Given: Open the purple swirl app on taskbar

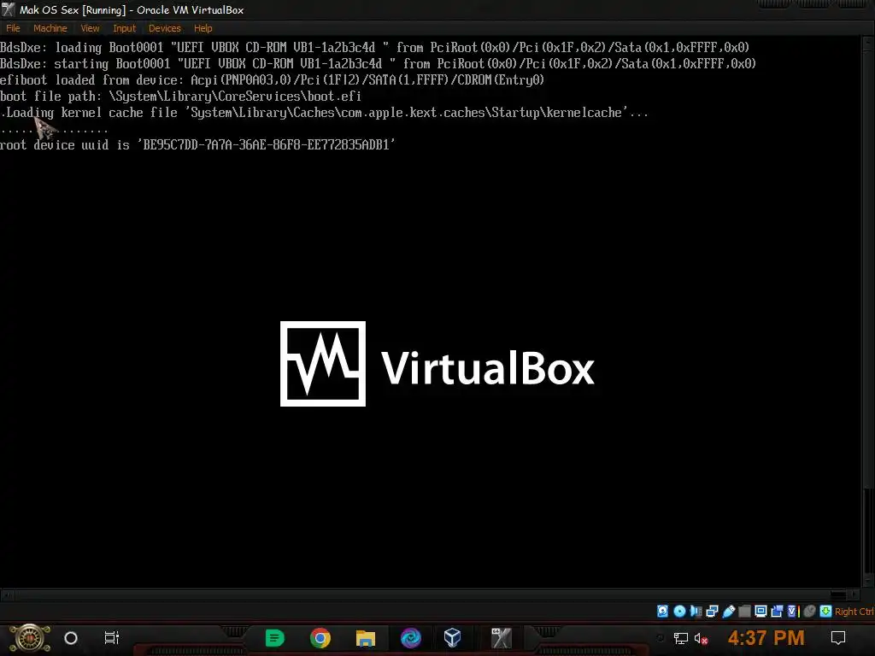Looking at the screenshot, I should (x=411, y=637).
